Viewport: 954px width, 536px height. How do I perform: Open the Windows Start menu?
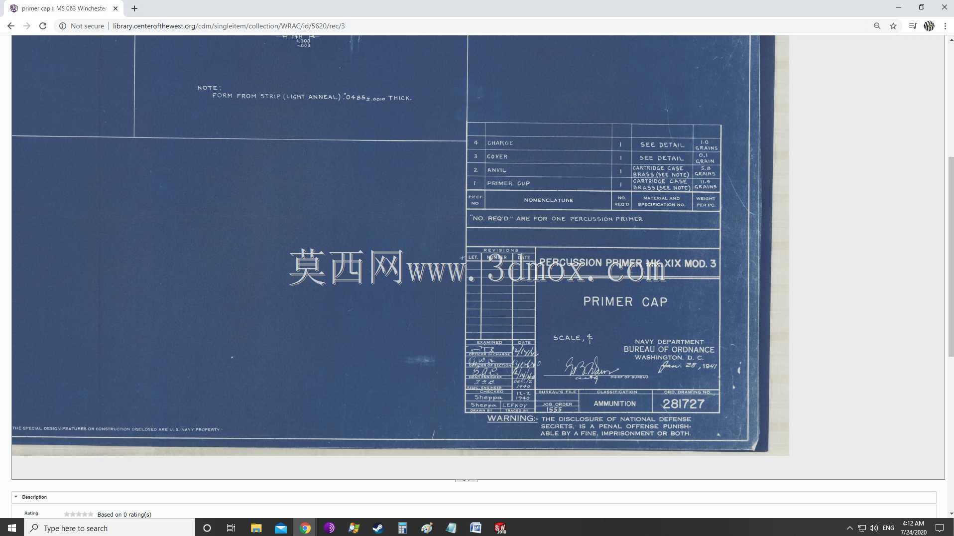click(x=12, y=528)
